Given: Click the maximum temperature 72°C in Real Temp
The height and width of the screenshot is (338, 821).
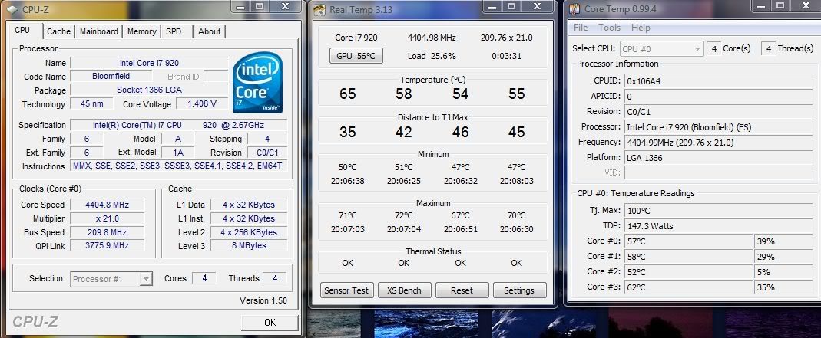Looking at the screenshot, I should click(x=404, y=215).
